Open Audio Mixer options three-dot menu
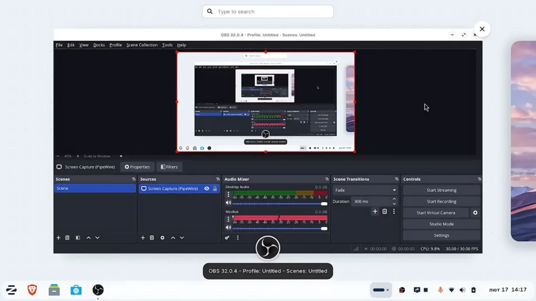536x301 pixels. tap(238, 238)
